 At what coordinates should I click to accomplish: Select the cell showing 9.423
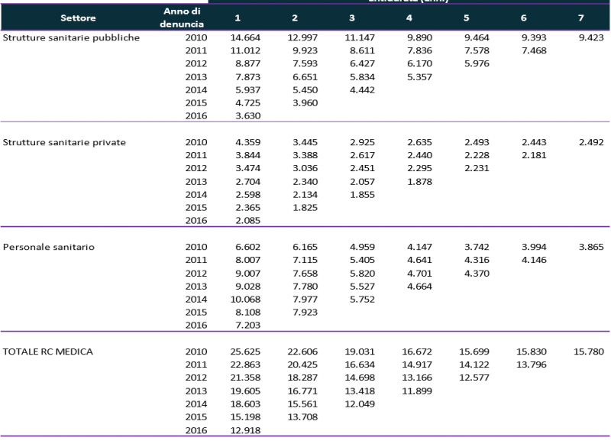pyautogui.click(x=593, y=37)
